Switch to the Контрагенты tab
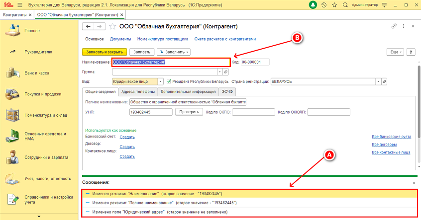This screenshot has width=421, height=220. pyautogui.click(x=15, y=15)
